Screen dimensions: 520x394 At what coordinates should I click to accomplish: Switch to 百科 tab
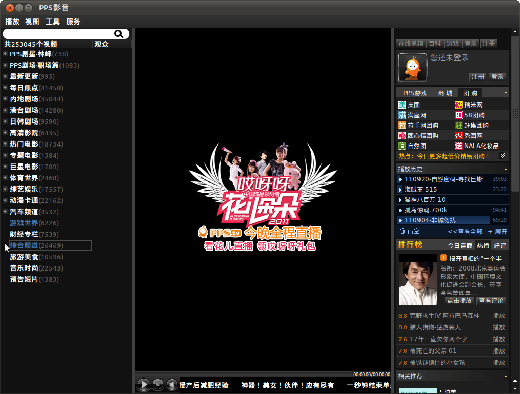pos(435,44)
